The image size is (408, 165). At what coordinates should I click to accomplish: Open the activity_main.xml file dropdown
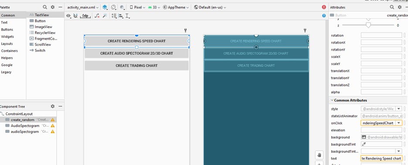click(83, 7)
